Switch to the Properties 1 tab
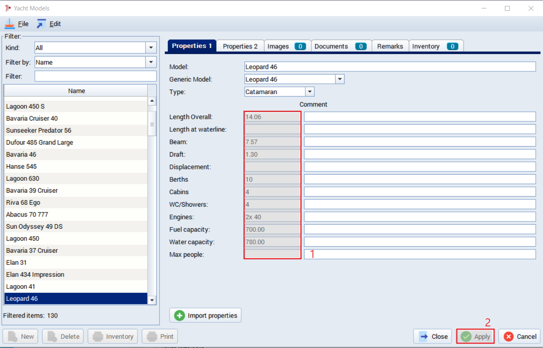Image resolution: width=543 pixels, height=348 pixels. click(x=192, y=46)
